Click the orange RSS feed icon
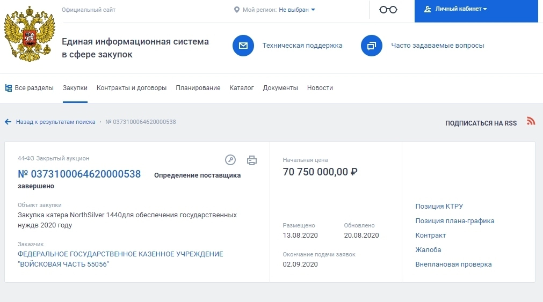The image size is (543, 302). [531, 121]
